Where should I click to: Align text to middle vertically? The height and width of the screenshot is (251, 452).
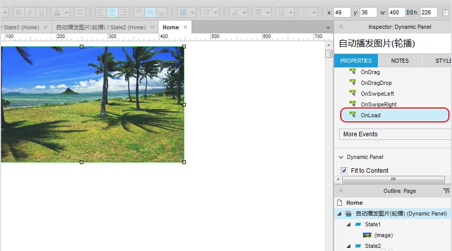[x=150, y=12]
